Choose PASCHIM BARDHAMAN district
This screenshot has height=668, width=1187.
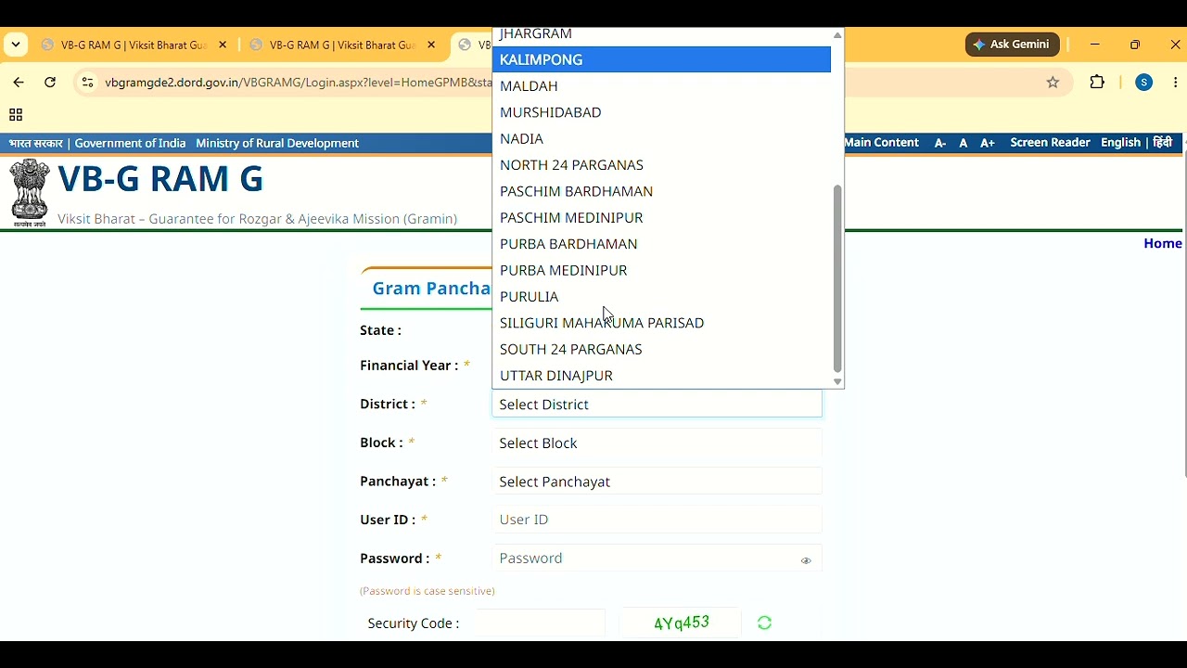(x=661, y=191)
